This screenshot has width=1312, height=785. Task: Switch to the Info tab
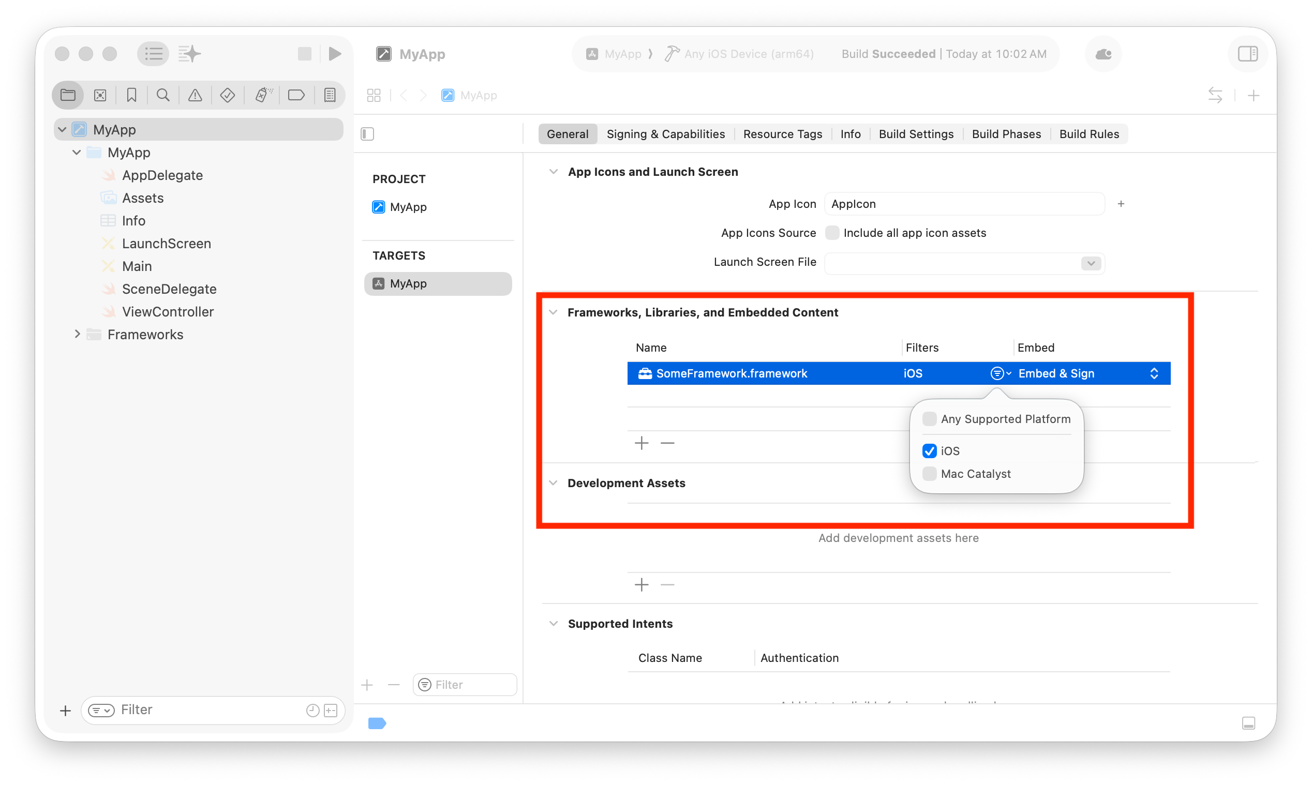[850, 134]
